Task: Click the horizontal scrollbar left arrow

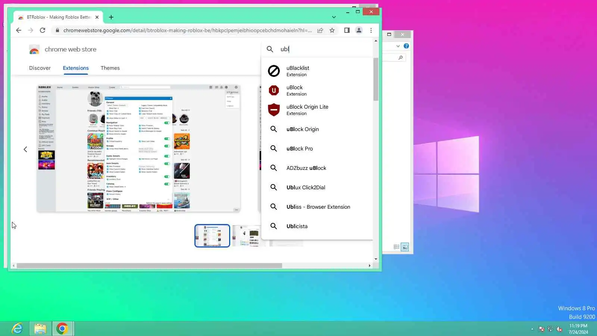Action: click(13, 266)
